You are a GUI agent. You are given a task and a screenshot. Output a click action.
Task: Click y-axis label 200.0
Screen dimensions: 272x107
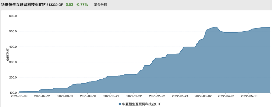(x=13, y=77)
